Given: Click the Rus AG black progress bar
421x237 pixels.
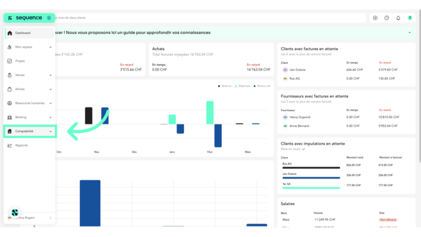Looking at the screenshot, I should (311, 168).
